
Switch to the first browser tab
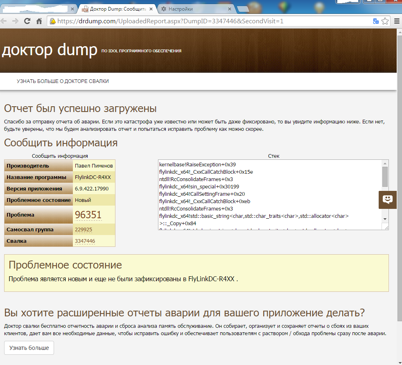tap(38, 9)
